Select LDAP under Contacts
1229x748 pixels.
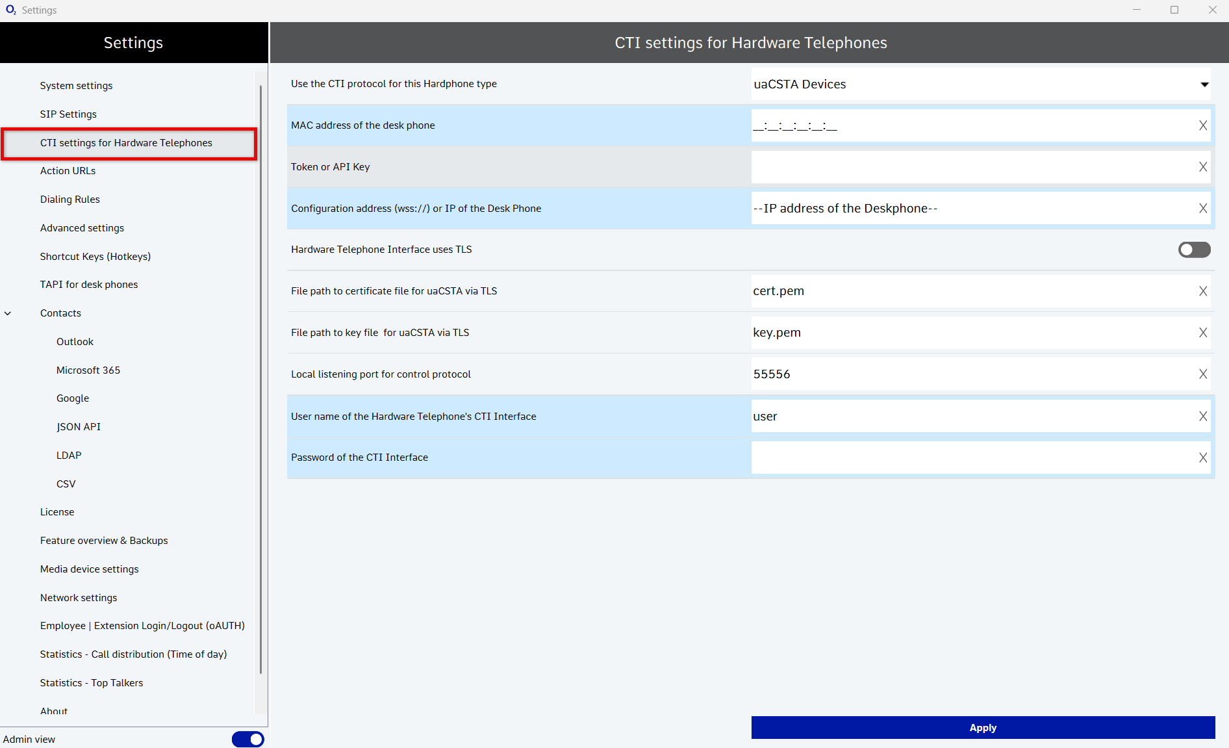click(69, 456)
